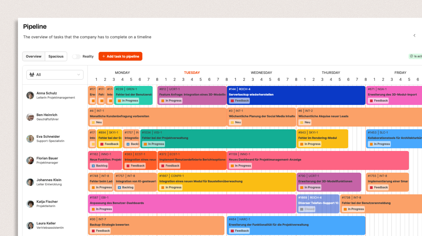Open task #812 Feature Anfrage
Image resolution: width=422 pixels, height=236 pixels.
click(192, 95)
